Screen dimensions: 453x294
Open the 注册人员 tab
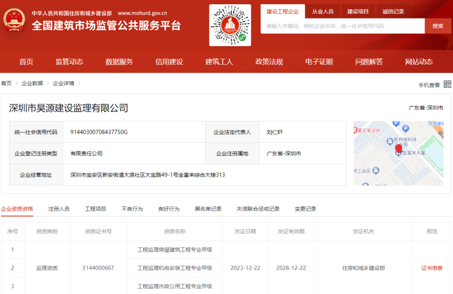click(58, 208)
